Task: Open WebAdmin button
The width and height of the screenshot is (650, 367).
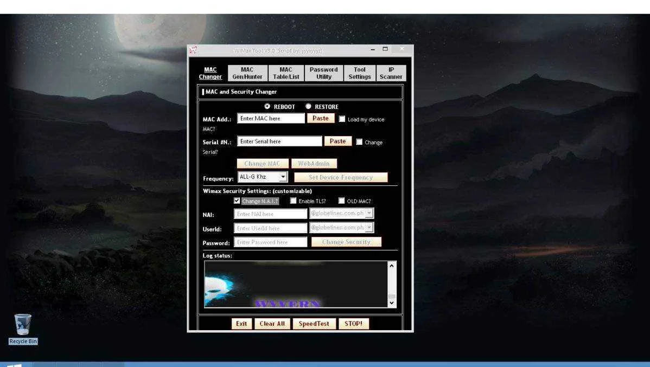Action: pyautogui.click(x=314, y=164)
